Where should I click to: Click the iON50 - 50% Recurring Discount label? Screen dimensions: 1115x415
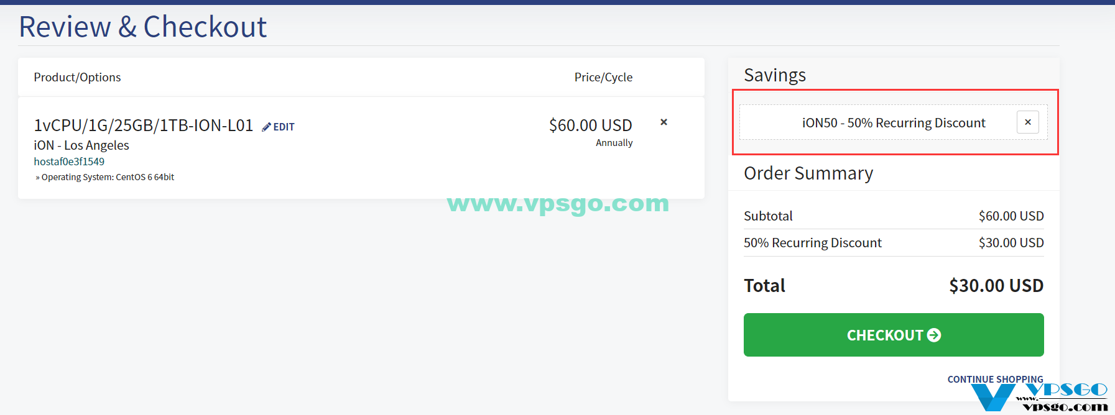coord(894,123)
